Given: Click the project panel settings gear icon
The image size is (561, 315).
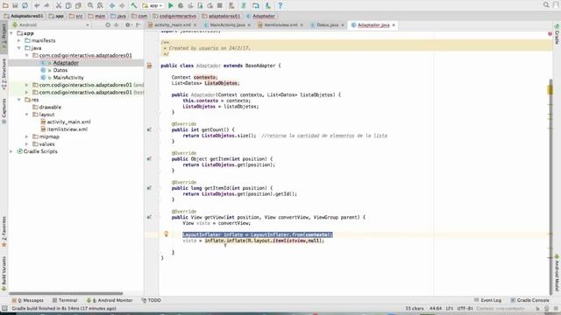Looking at the screenshot, I should coord(128,25).
